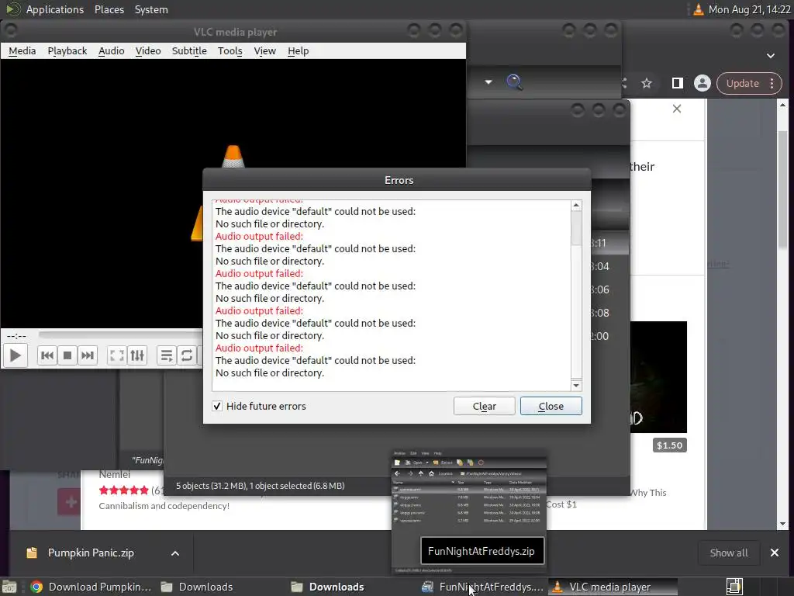Switch to bold Downloads taskbar window
Image resolution: width=794 pixels, height=596 pixels.
328,587
